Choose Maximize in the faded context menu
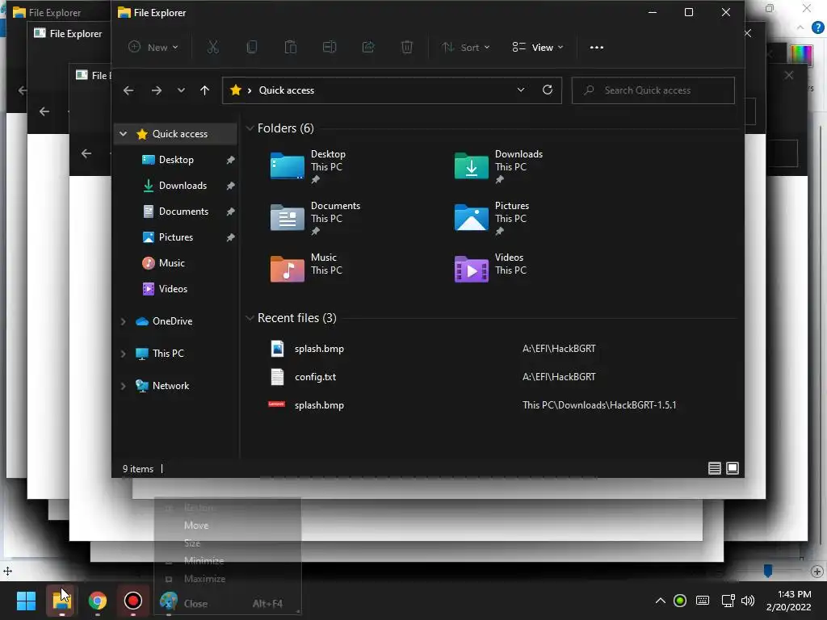 point(204,579)
